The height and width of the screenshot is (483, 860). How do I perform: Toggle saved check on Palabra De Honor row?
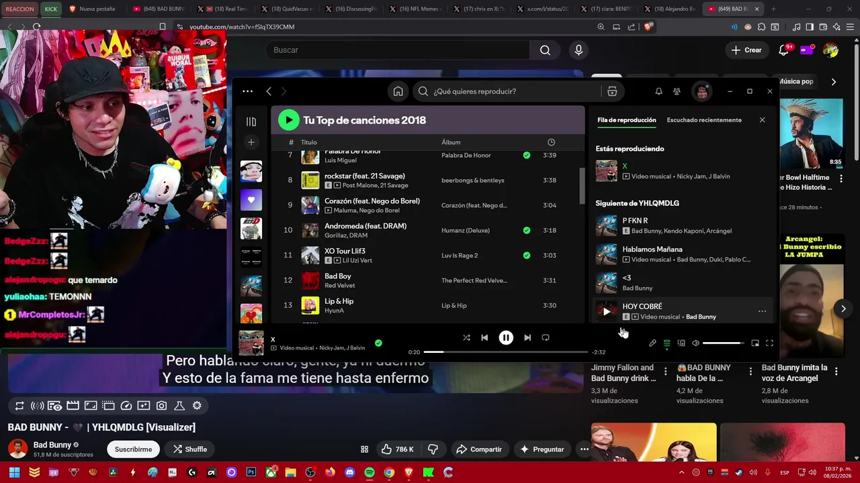coord(527,155)
